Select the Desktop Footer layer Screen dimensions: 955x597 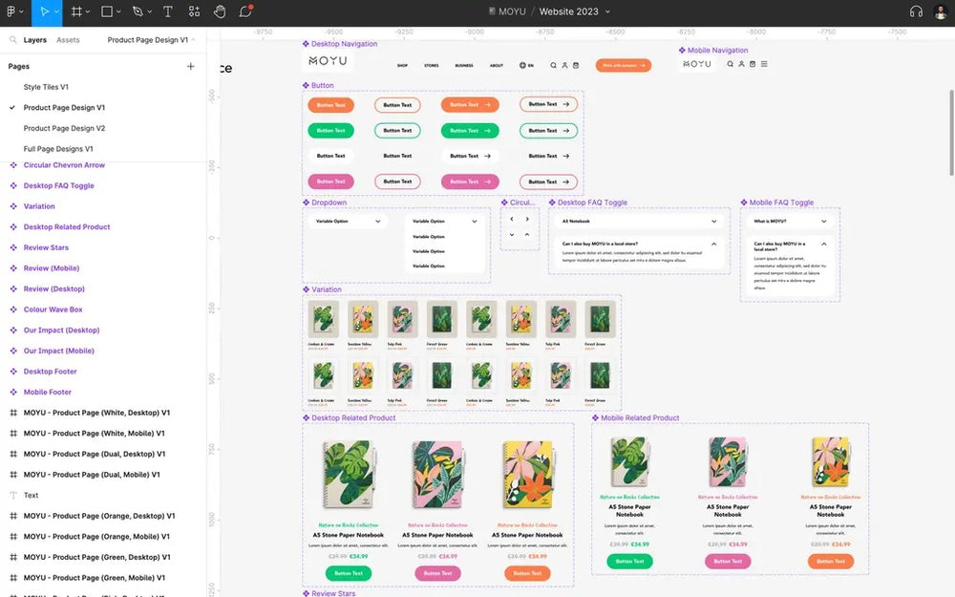tap(50, 372)
